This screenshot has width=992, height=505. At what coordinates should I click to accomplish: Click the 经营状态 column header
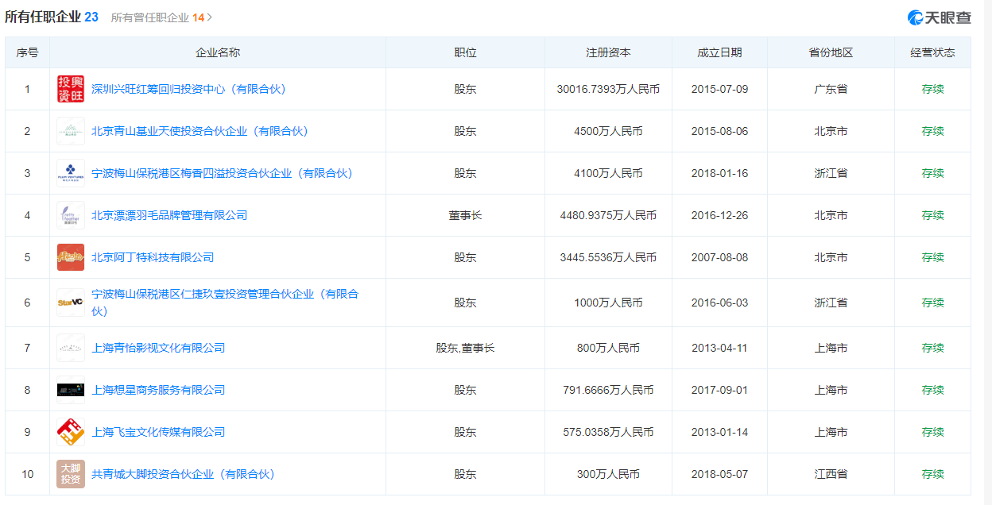932,52
